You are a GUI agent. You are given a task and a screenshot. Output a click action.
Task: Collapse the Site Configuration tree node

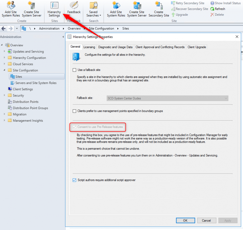pos(4,70)
